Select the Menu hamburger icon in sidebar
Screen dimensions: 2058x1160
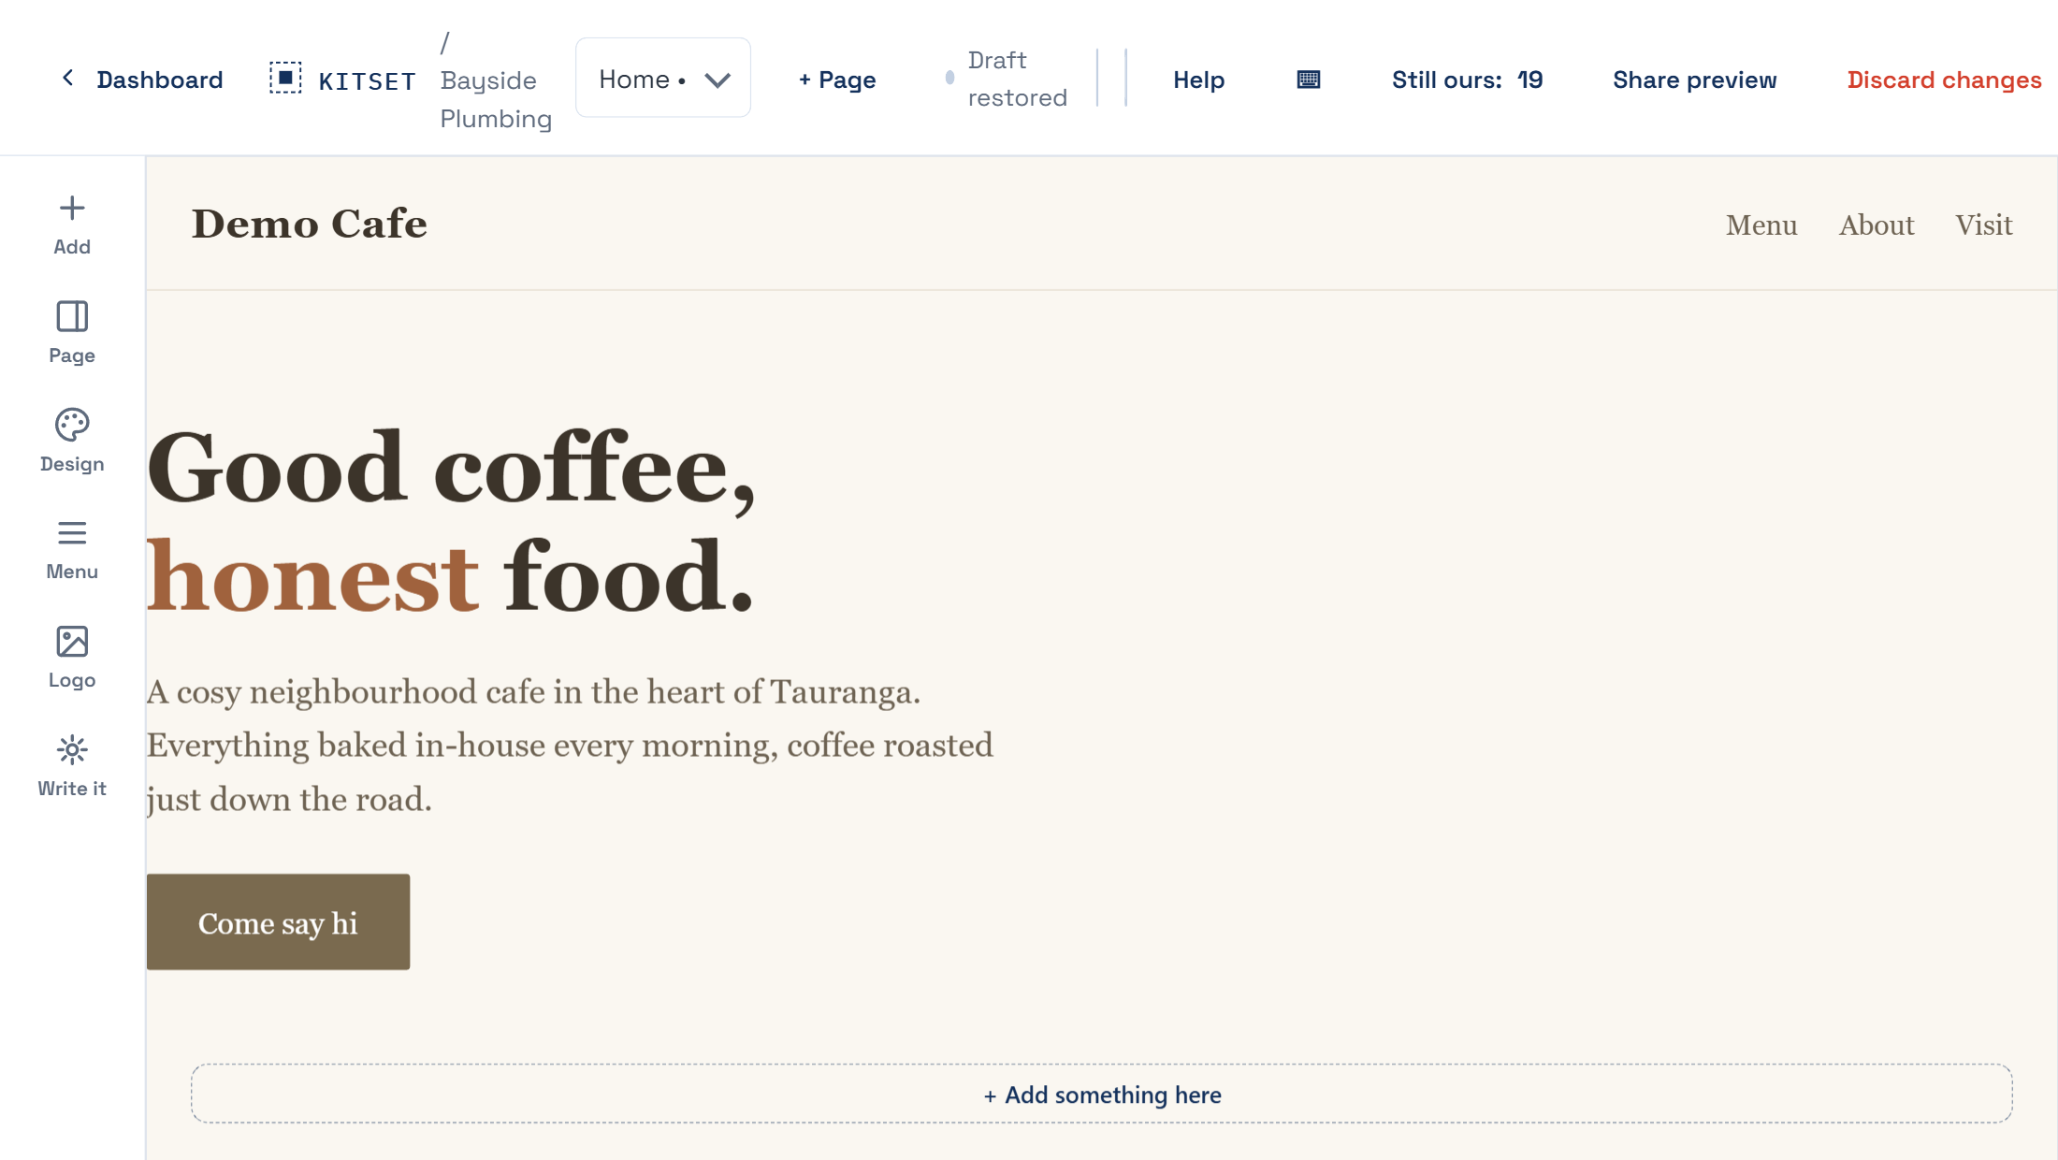[x=72, y=533]
